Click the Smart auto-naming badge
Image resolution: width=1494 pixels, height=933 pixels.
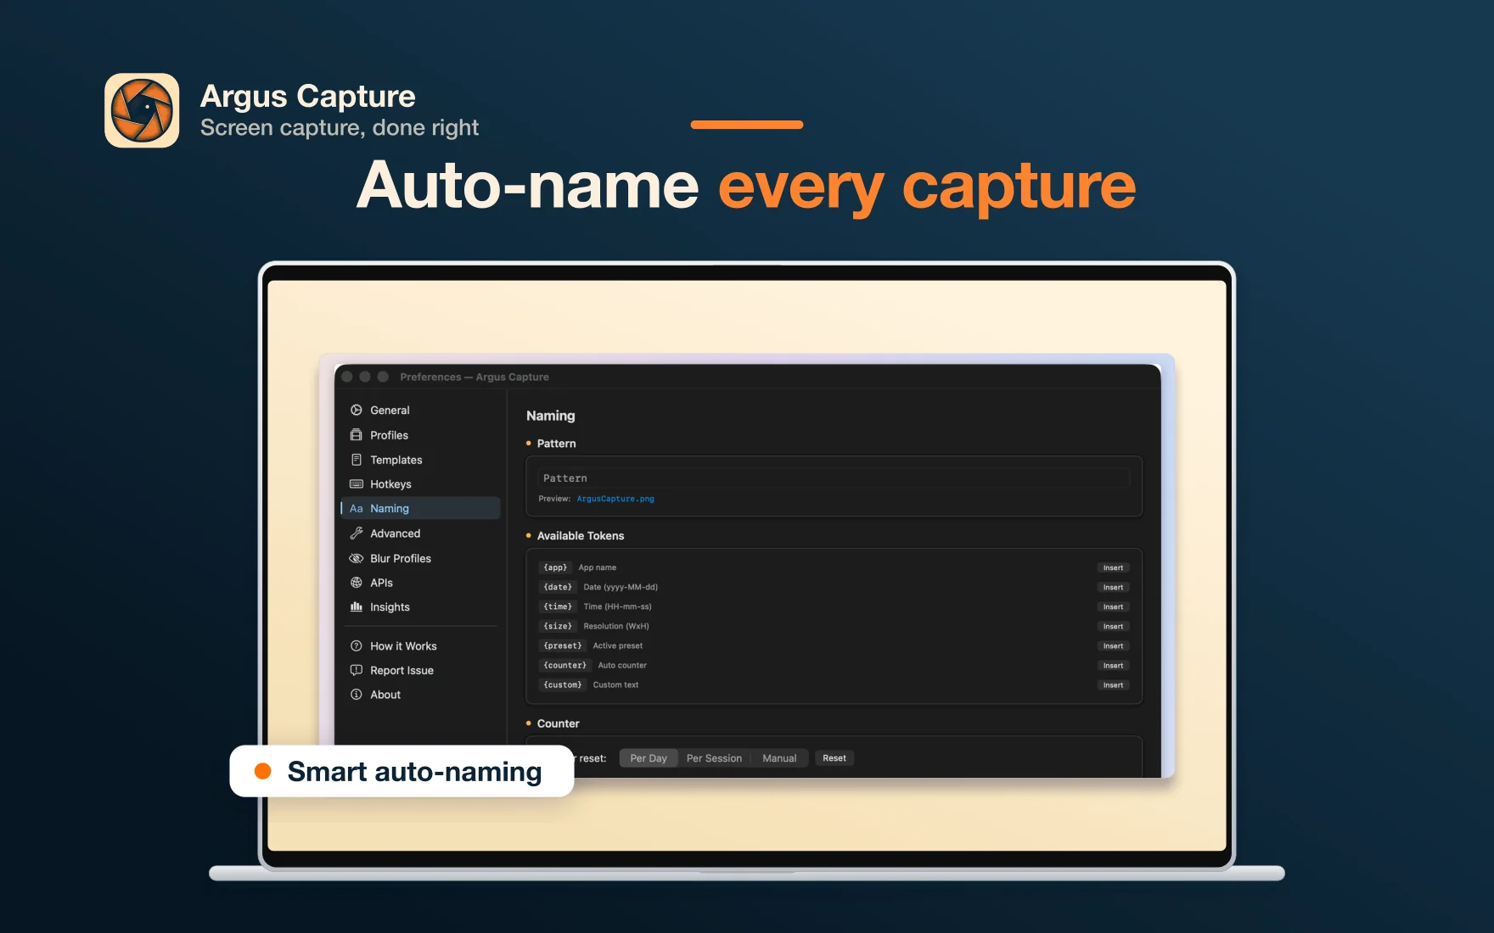pos(402,771)
